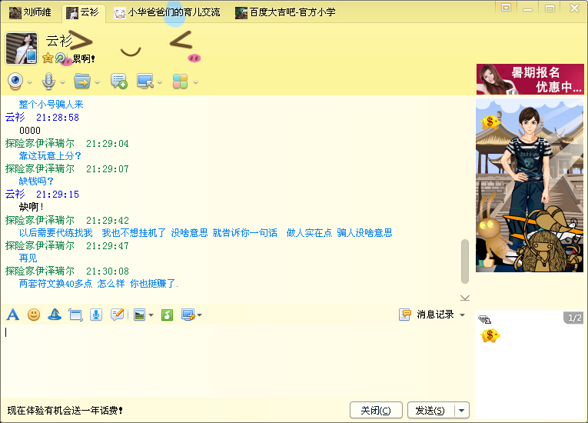Click the QQ show character avatar image
The width and height of the screenshot is (588, 423).
[x=530, y=185]
